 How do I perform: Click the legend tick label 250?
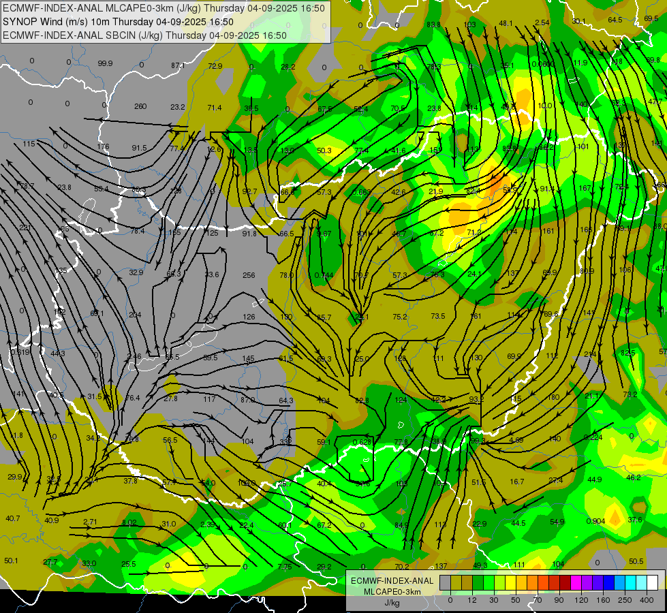(625, 600)
